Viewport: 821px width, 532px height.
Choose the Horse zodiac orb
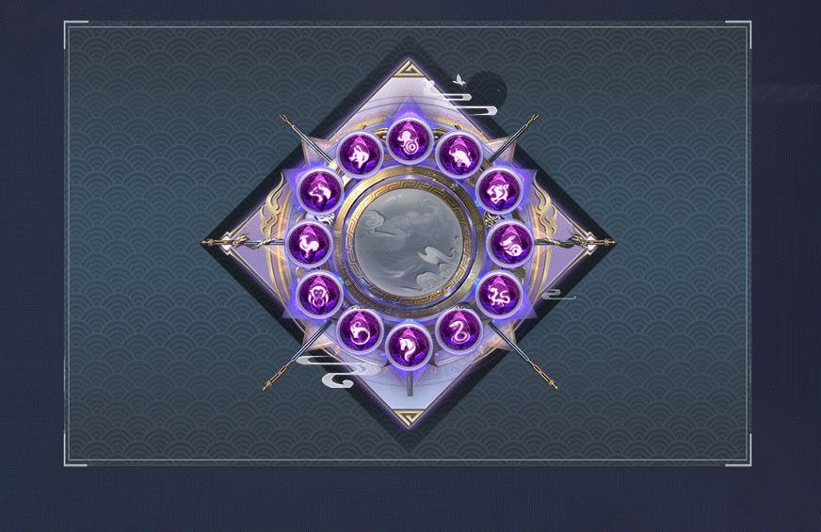click(x=410, y=346)
